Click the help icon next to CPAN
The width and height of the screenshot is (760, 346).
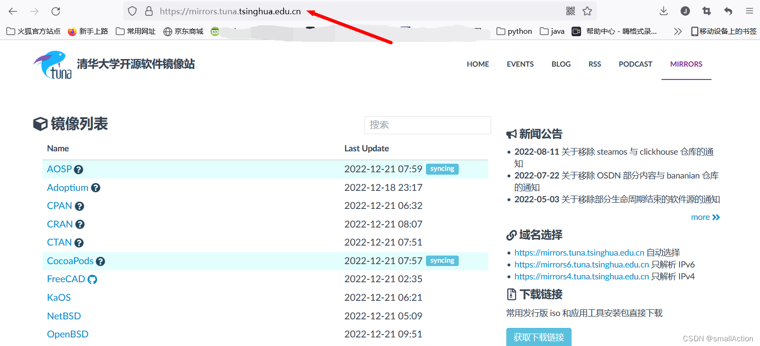(79, 206)
